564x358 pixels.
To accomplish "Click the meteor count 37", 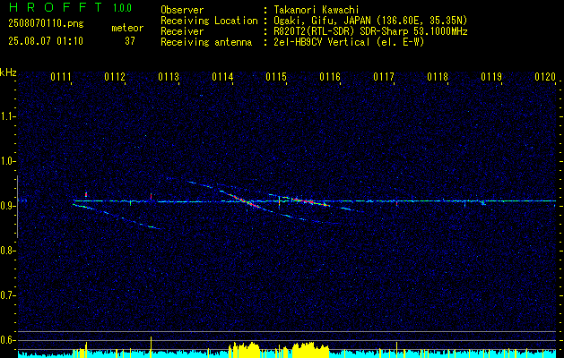I will tap(130, 41).
